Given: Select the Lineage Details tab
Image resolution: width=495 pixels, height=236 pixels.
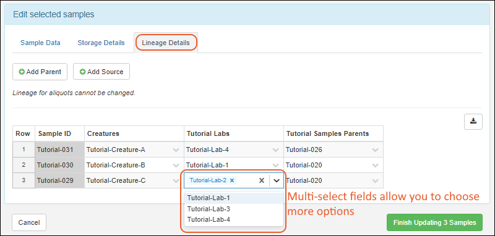Looking at the screenshot, I should (x=166, y=43).
